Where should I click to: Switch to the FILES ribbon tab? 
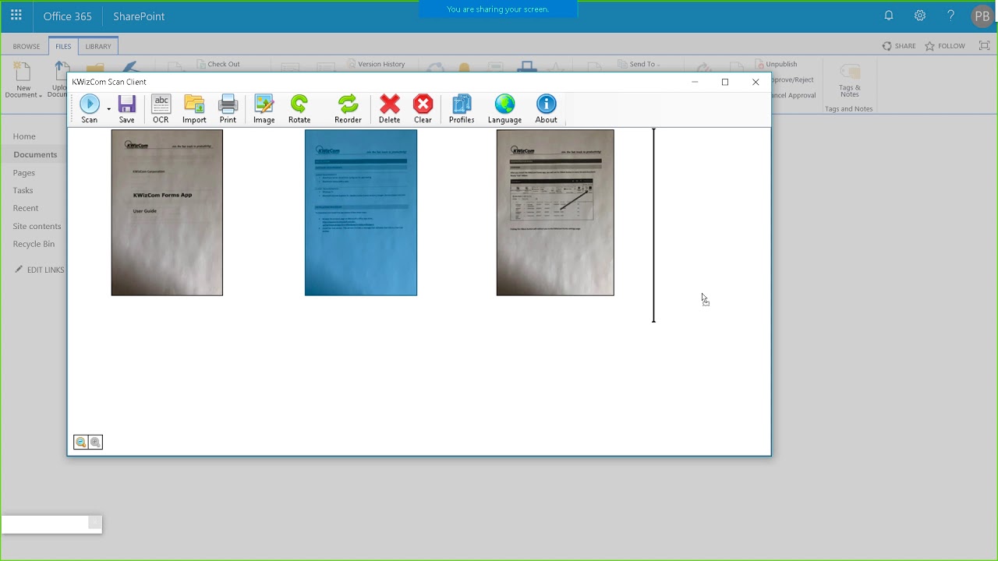[63, 46]
